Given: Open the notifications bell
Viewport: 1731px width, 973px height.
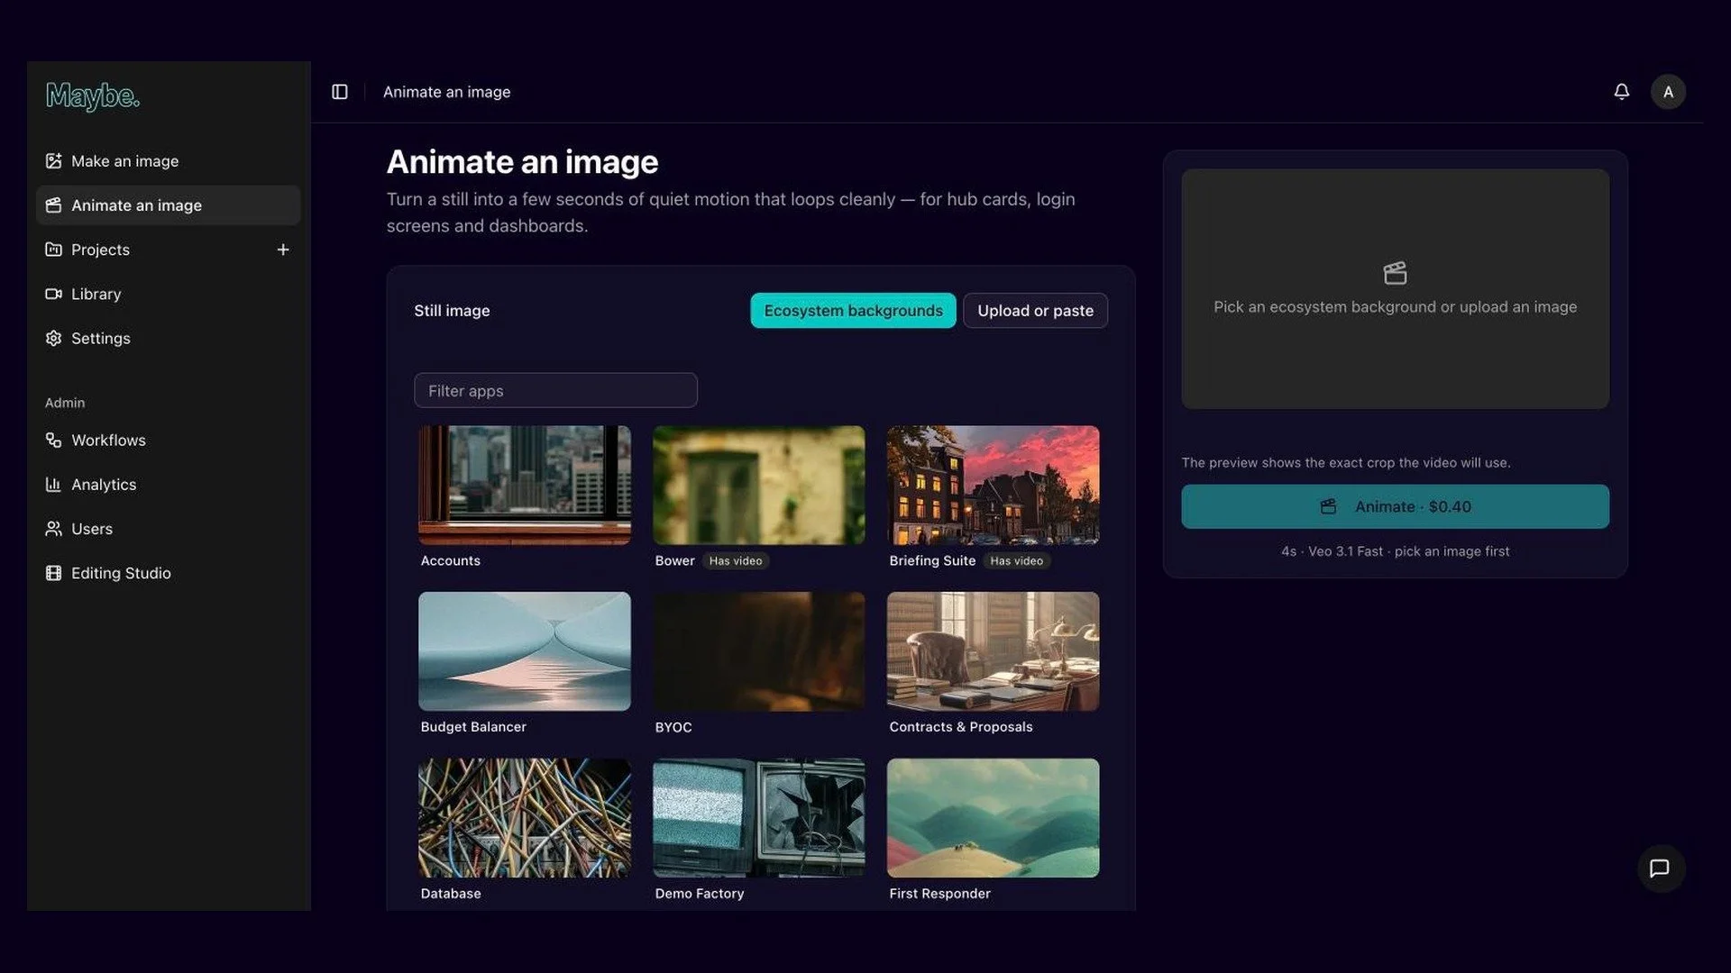Looking at the screenshot, I should [1621, 92].
